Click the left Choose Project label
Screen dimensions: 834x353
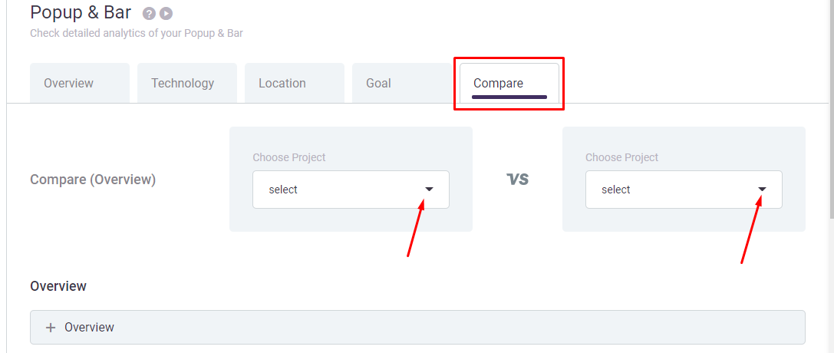[x=288, y=157]
